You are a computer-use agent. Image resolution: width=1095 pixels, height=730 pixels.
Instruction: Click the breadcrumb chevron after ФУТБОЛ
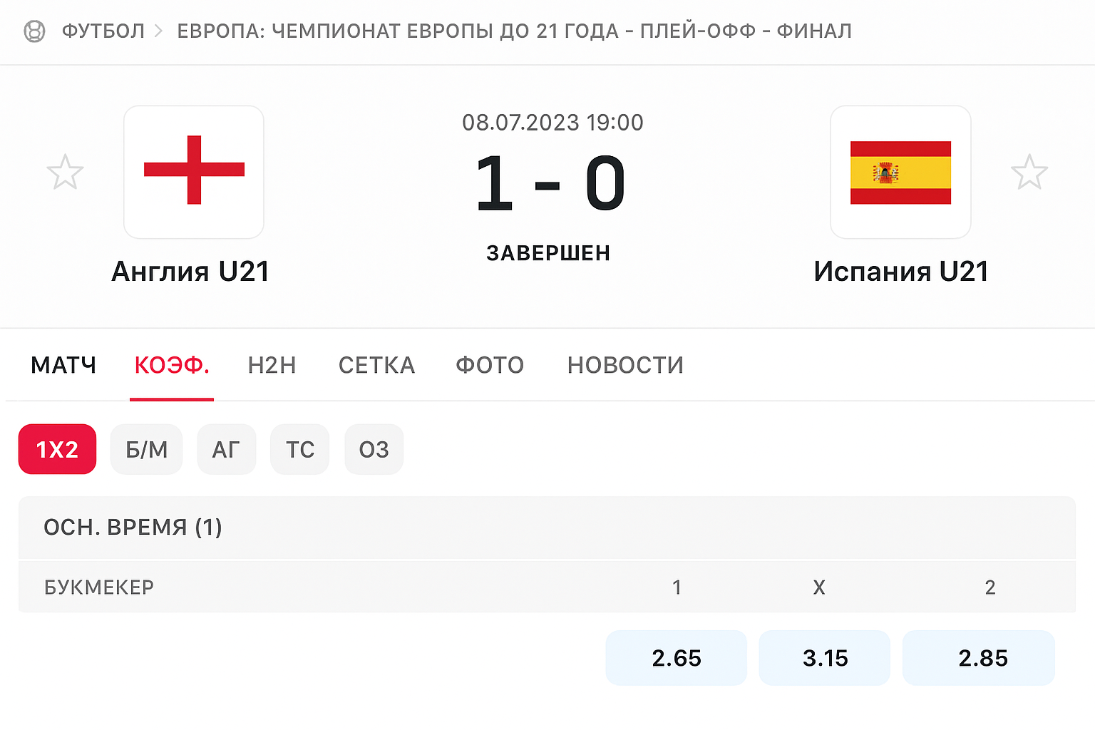(x=158, y=31)
